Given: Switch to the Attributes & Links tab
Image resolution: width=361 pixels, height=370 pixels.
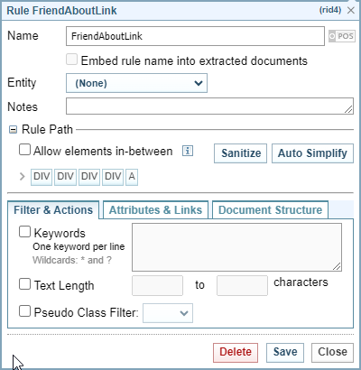Looking at the screenshot, I should coord(155,209).
